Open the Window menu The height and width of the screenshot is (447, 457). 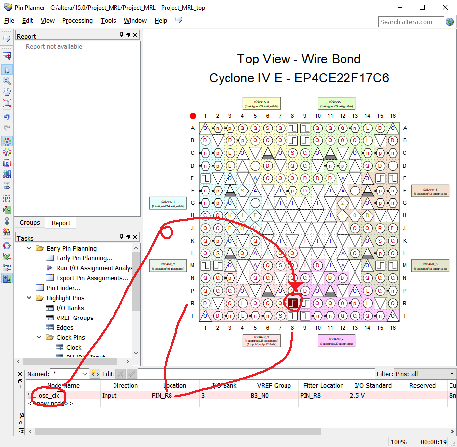(x=135, y=21)
